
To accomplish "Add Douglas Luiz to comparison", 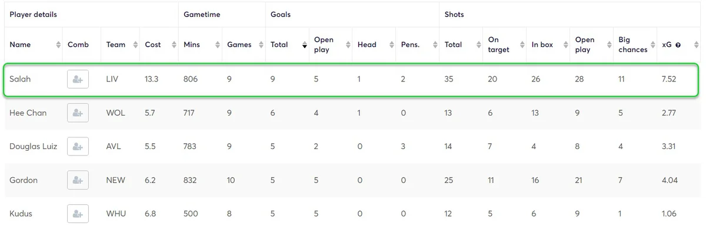I will [x=78, y=147].
